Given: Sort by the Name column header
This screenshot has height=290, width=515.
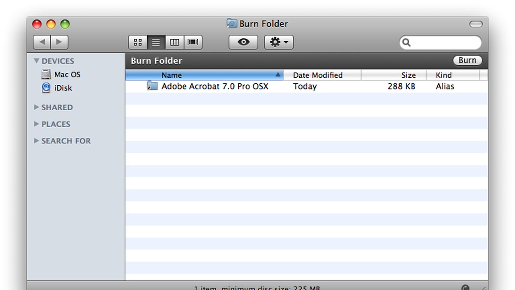Looking at the screenshot, I should [204, 75].
